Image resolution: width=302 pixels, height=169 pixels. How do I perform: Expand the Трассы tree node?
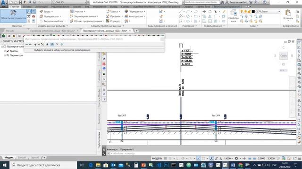tap(5, 51)
